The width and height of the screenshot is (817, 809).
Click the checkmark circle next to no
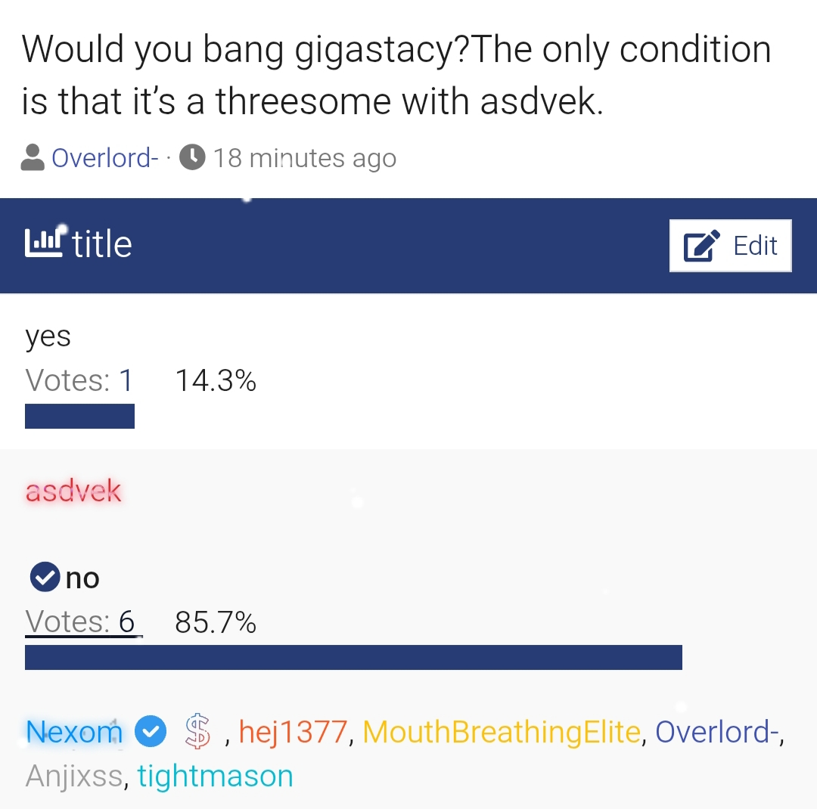[x=45, y=578]
